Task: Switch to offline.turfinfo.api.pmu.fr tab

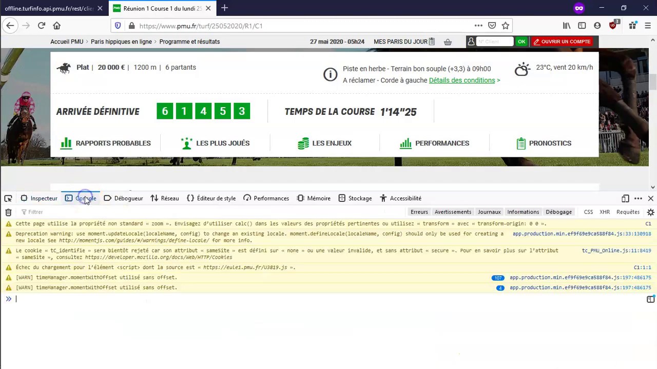Action: (49, 9)
